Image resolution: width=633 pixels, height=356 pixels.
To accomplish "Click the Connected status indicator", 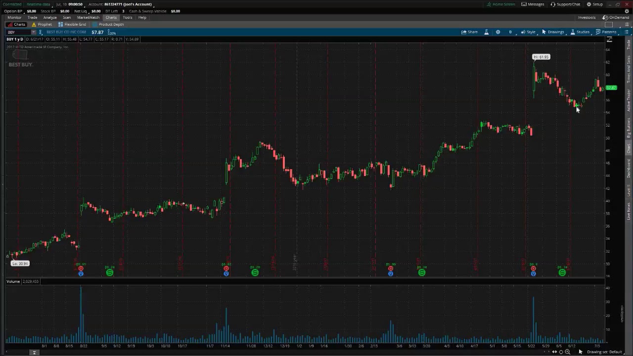I will pyautogui.click(x=12, y=4).
